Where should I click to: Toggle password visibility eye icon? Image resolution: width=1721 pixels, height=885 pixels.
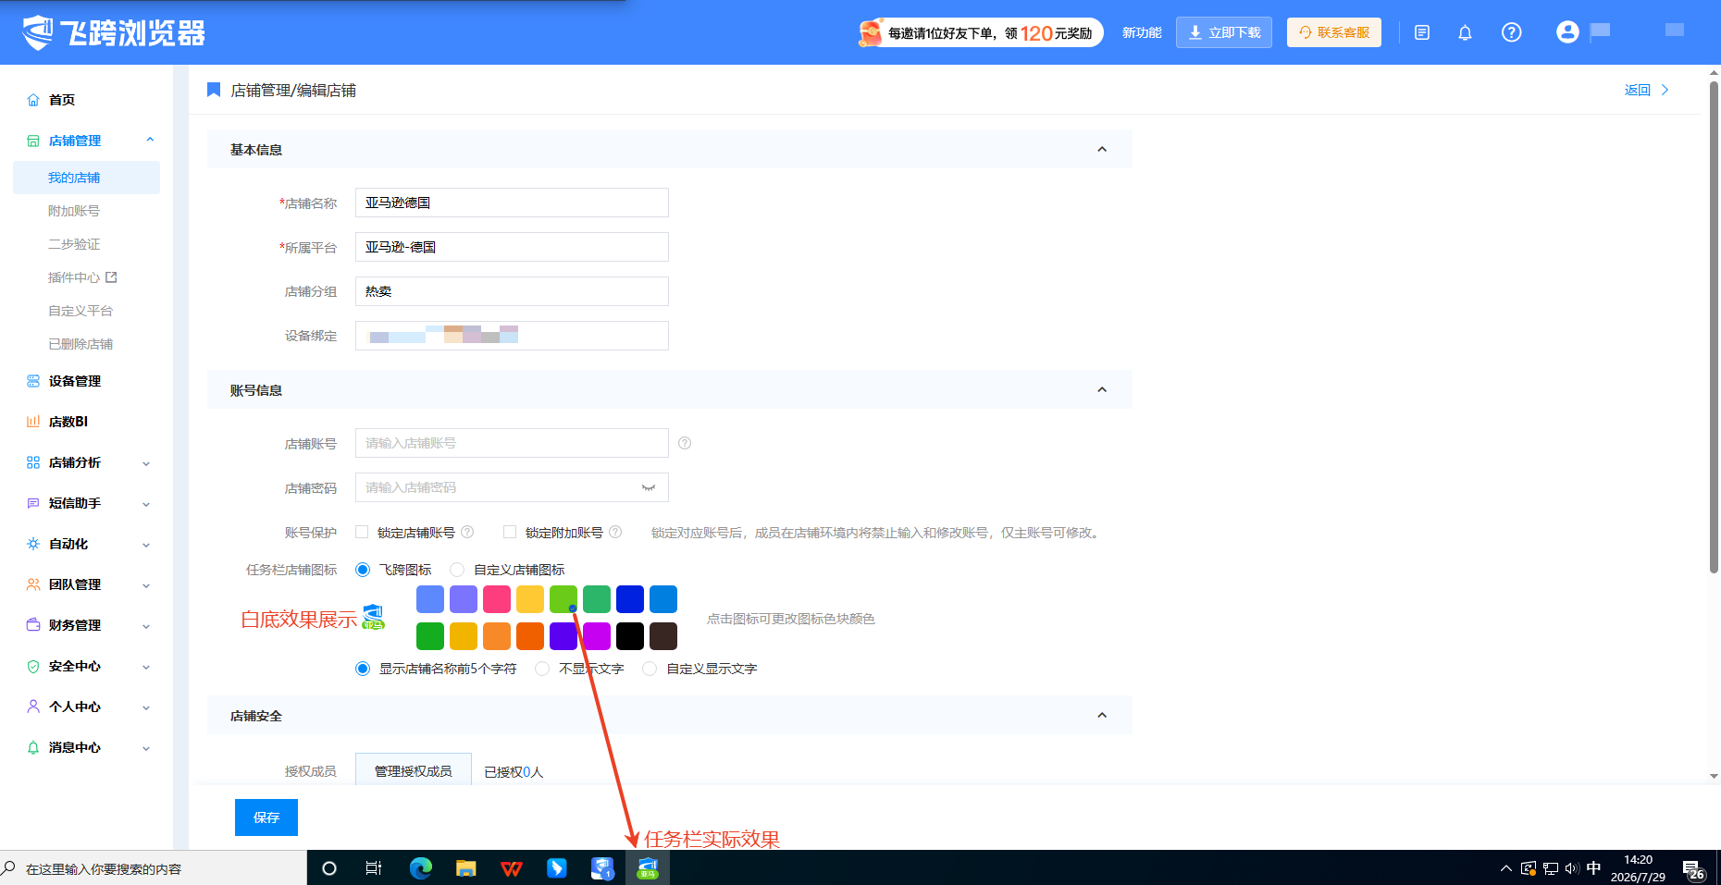point(649,487)
